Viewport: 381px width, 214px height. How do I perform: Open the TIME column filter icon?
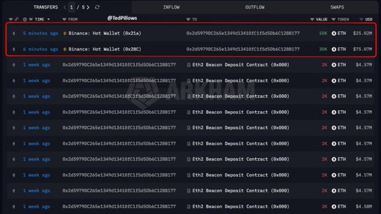pyautogui.click(x=31, y=19)
